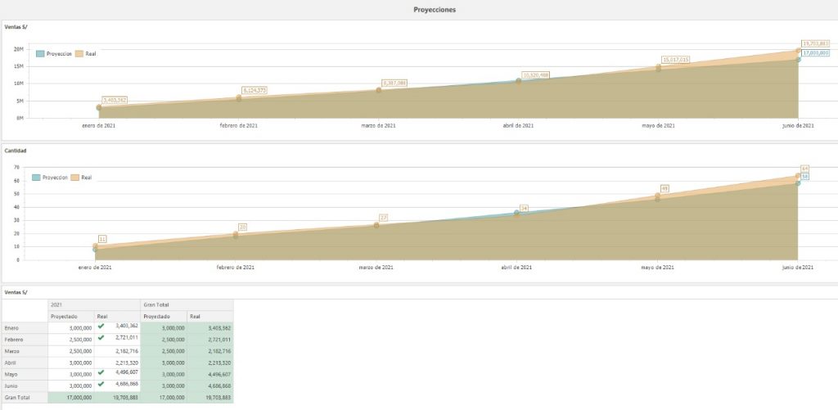Select the 2021 column group header
The width and height of the screenshot is (838, 410).
pos(94,304)
